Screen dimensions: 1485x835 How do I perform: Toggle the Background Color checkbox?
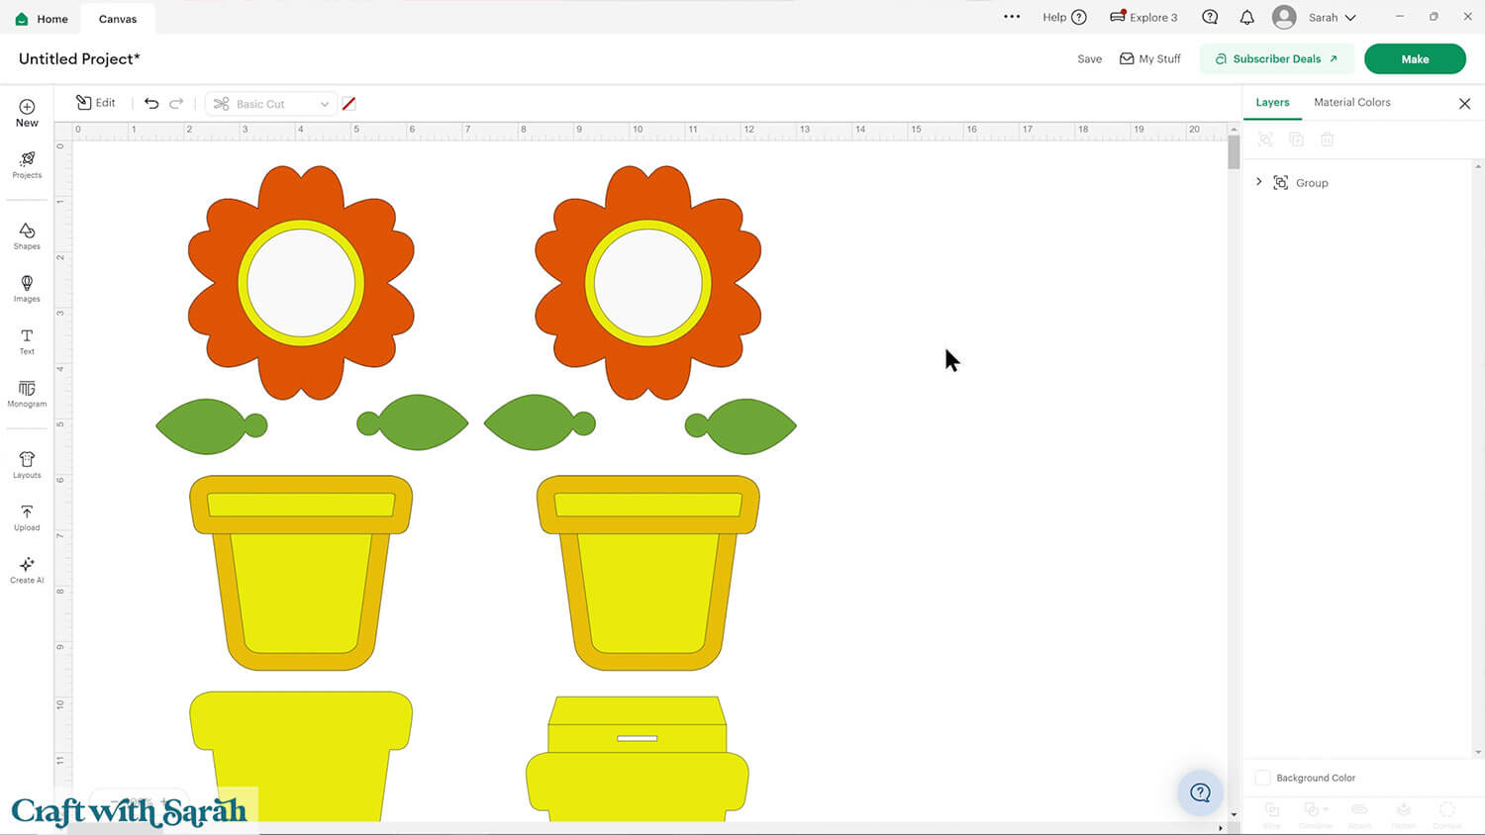[1262, 778]
